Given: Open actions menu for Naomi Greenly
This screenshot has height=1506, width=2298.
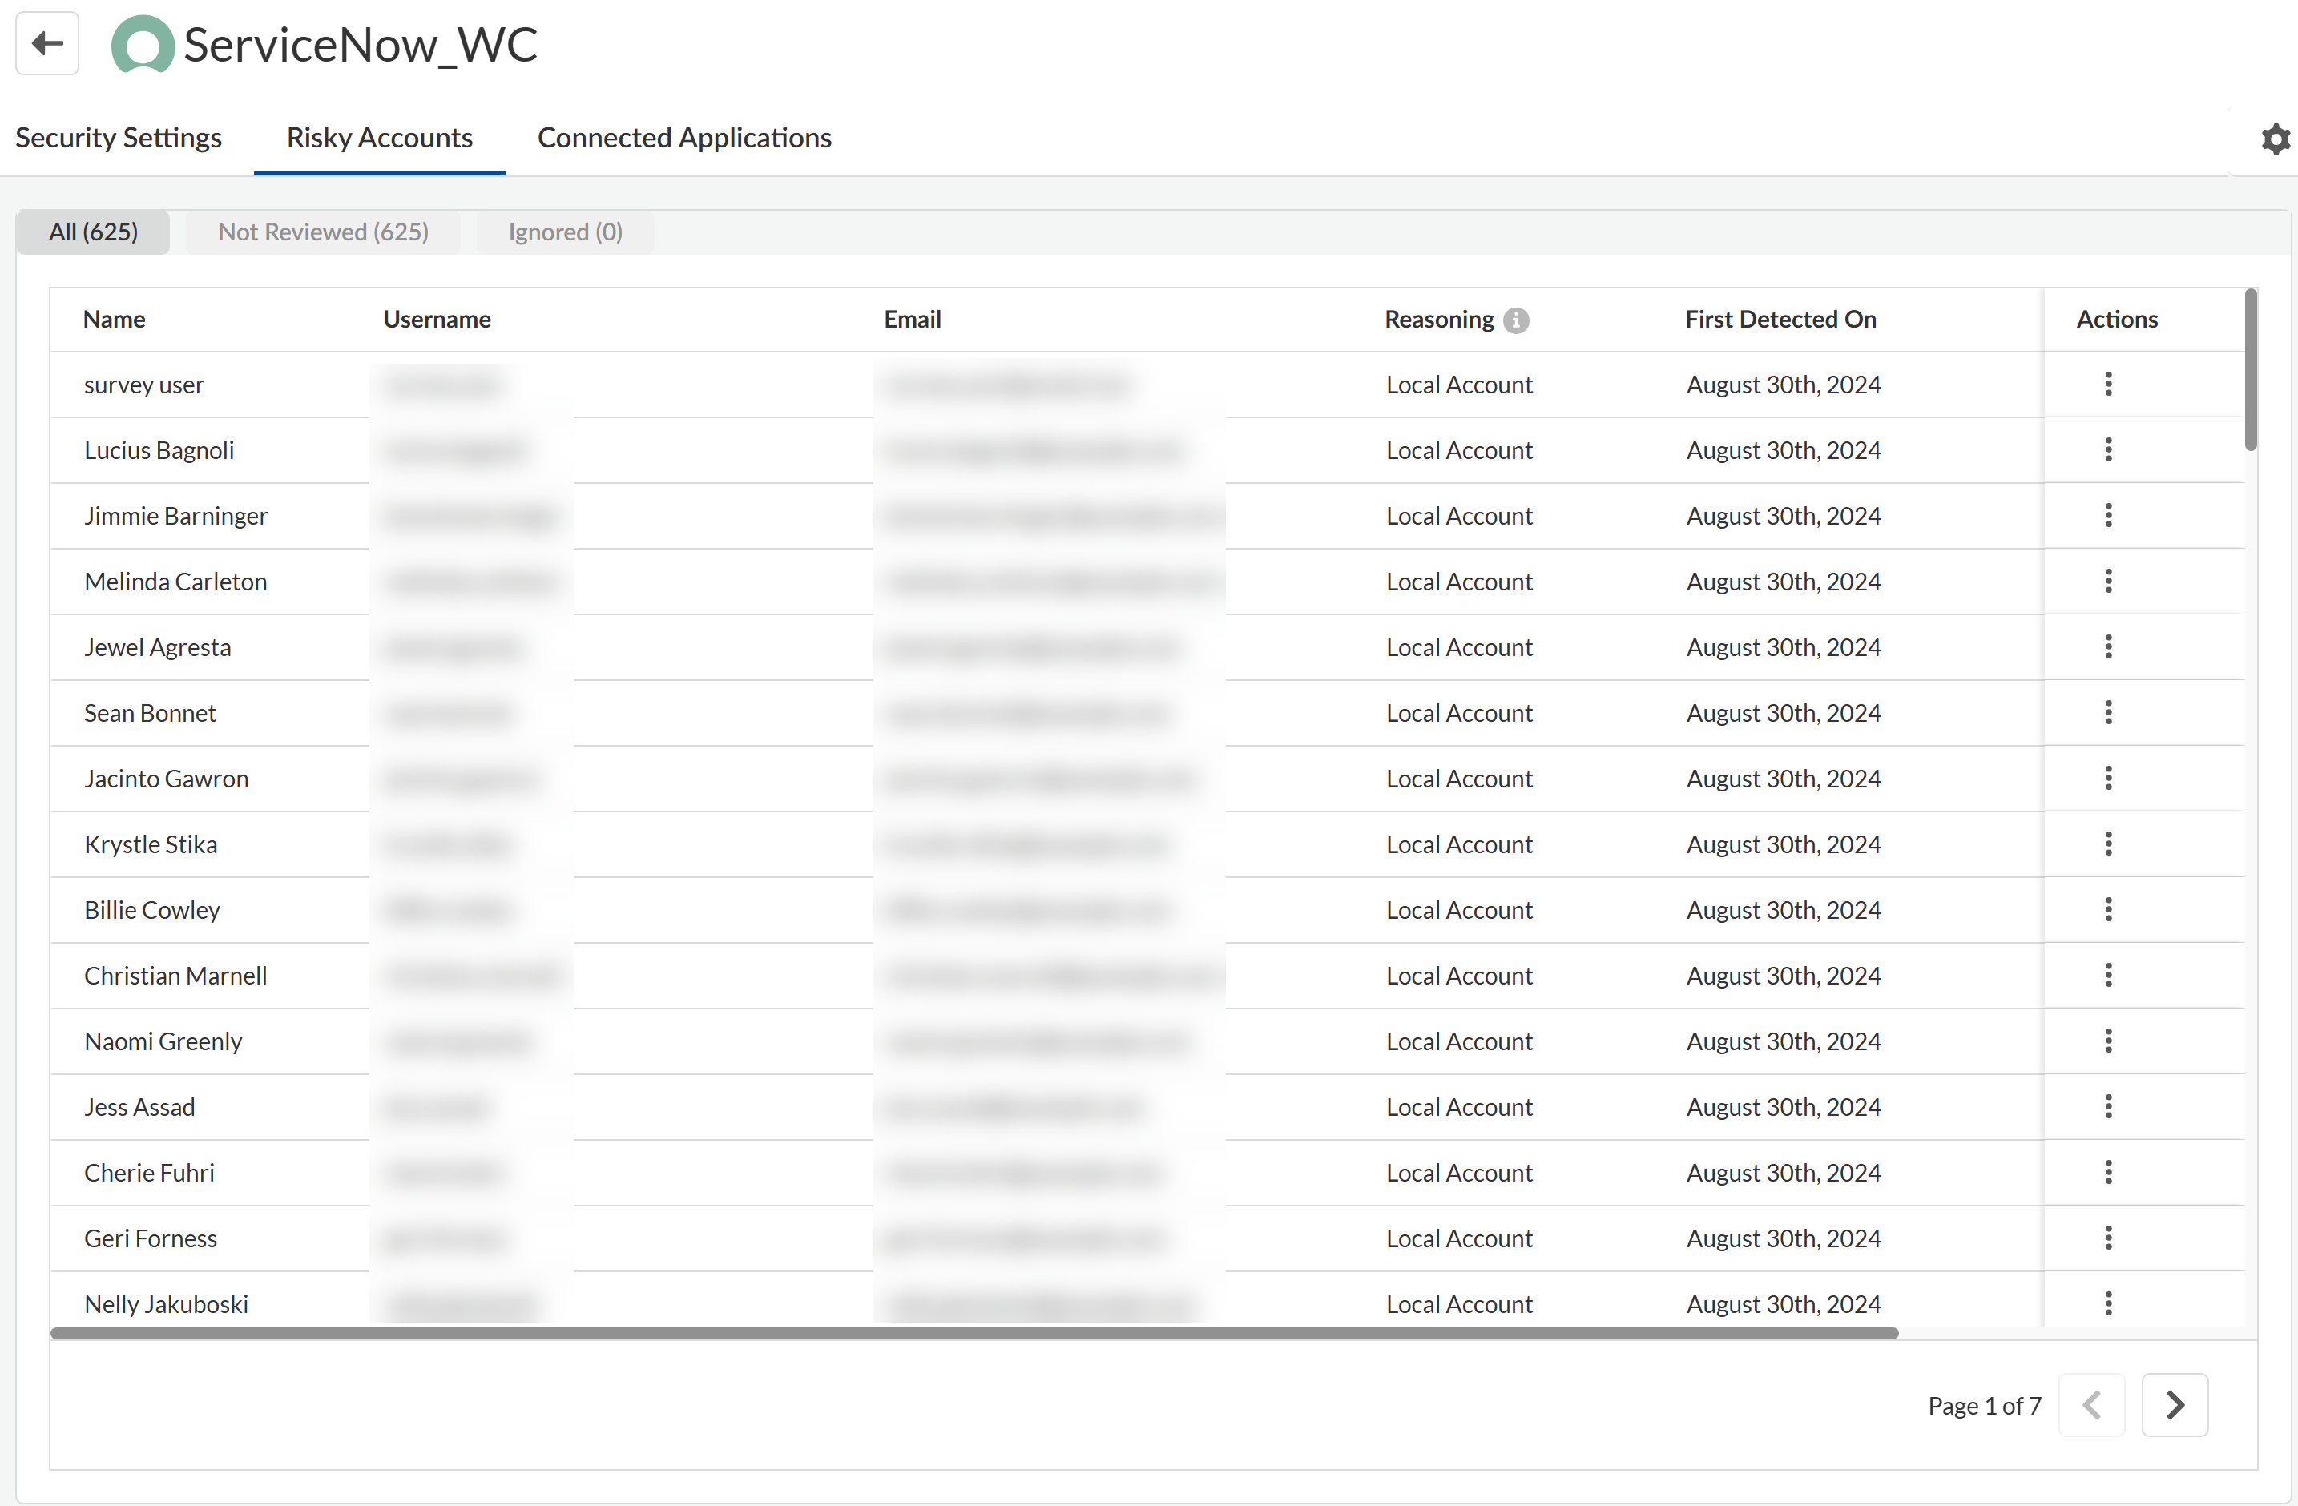Looking at the screenshot, I should (x=2108, y=1041).
